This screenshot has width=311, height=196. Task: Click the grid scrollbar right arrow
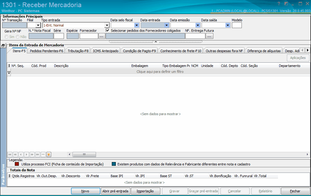(x=307, y=154)
